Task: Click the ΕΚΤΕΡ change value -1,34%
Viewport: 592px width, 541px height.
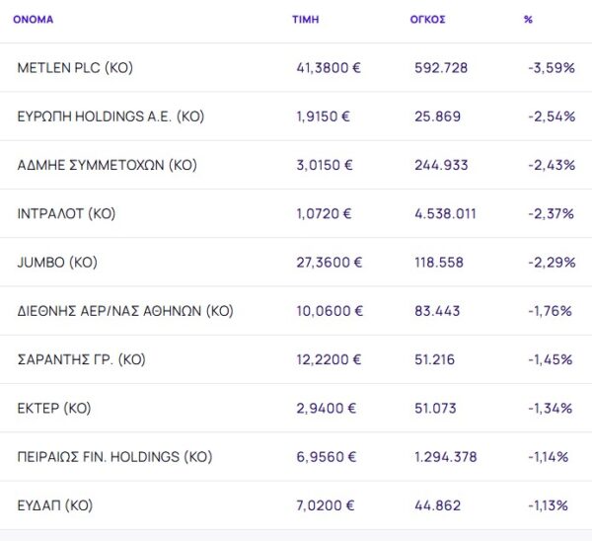Action: coord(551,408)
